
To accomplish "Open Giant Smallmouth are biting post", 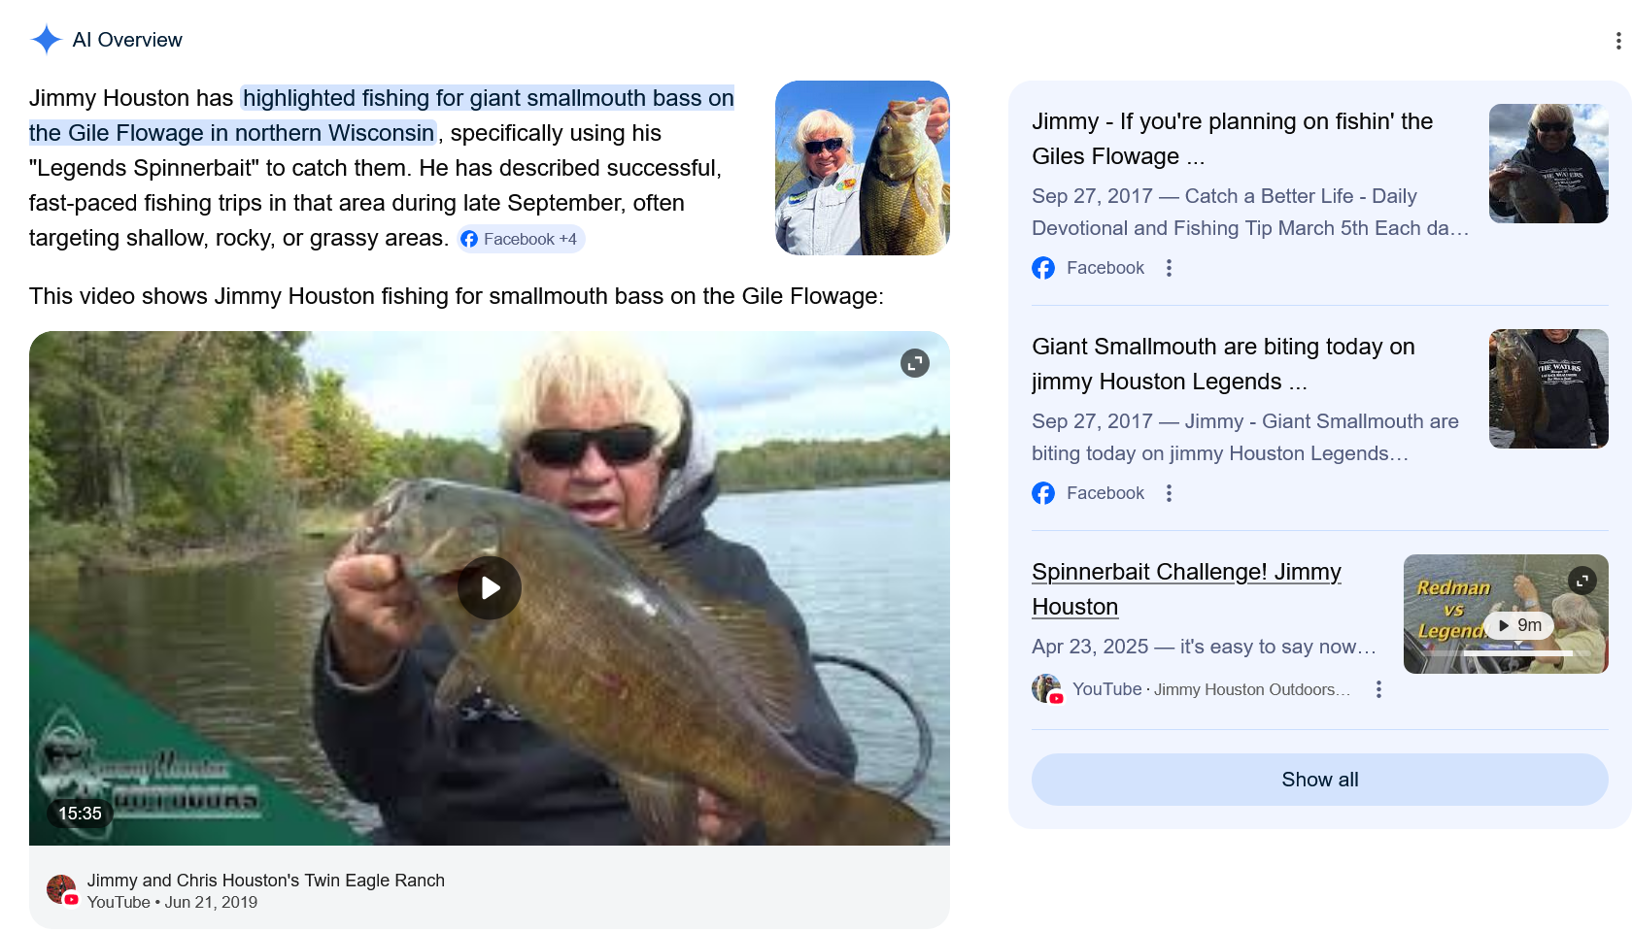I will click(1223, 364).
